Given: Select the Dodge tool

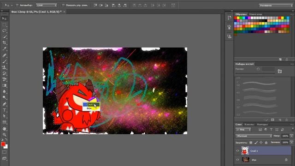Looking at the screenshot, I should click(4, 97).
